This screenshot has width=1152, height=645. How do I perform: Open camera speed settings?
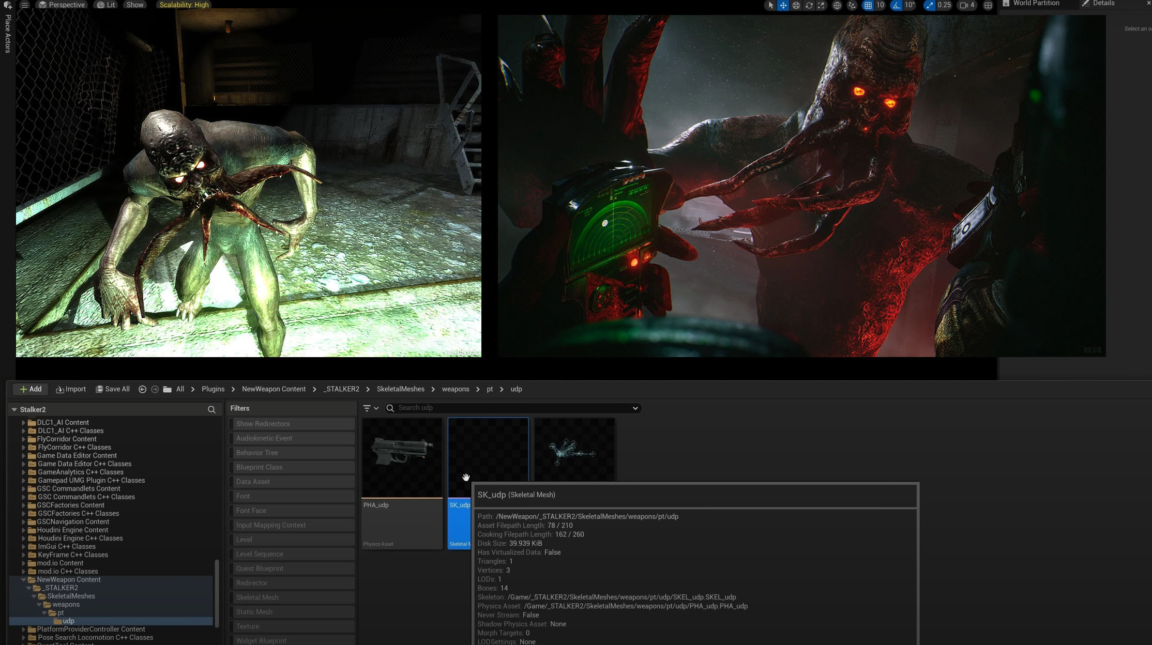click(x=966, y=5)
